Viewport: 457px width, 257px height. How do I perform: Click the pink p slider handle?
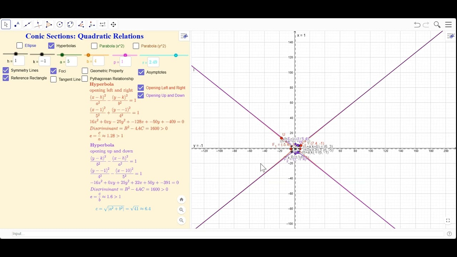pos(125,55)
